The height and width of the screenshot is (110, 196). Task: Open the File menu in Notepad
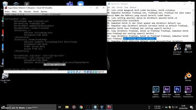click(109, 7)
